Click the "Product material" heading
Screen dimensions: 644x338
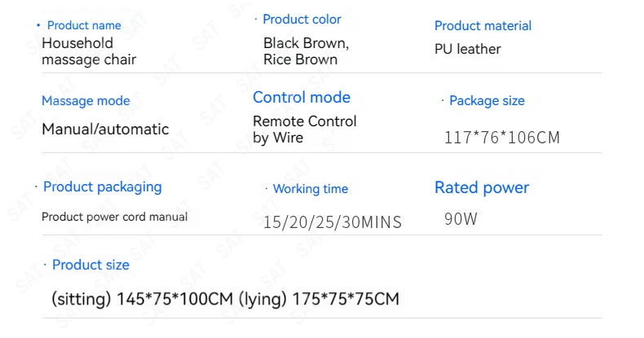(483, 26)
